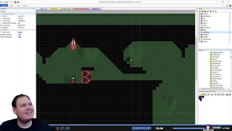Click the lock icon in Layers toolbar

(x=205, y=11)
